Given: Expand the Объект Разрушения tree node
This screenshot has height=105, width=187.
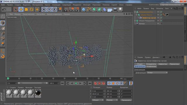Looking at the screenshot, I should [x=135, y=21].
